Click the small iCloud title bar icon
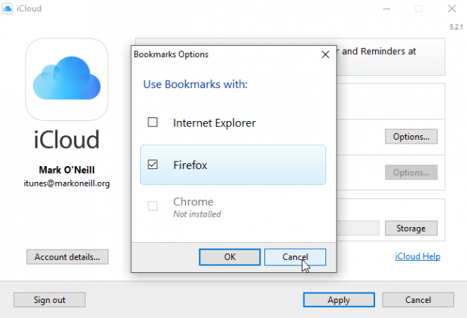This screenshot has height=318, width=467. point(10,9)
